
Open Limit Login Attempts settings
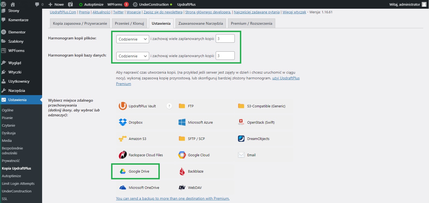click(x=18, y=183)
